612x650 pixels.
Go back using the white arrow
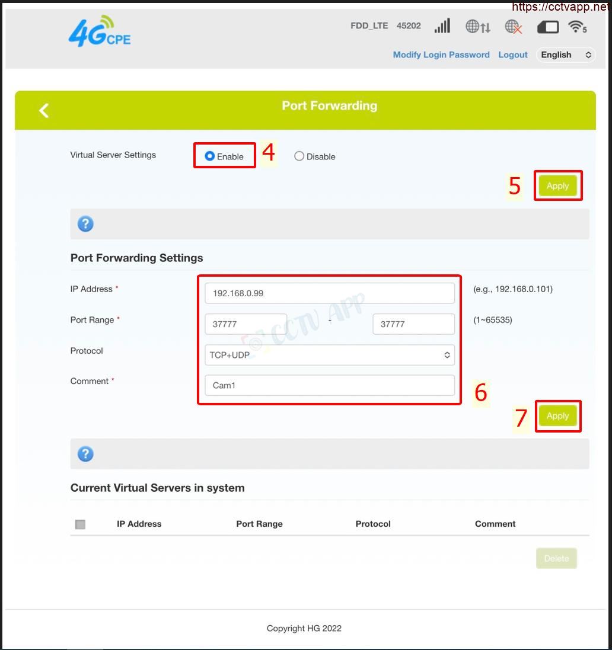click(x=44, y=110)
